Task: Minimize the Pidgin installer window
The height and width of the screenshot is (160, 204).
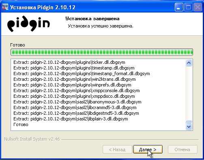Action: (179, 7)
